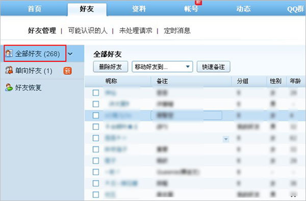Tick the checkbox in the last visible friend row
The image size is (306, 201).
(x=96, y=194)
